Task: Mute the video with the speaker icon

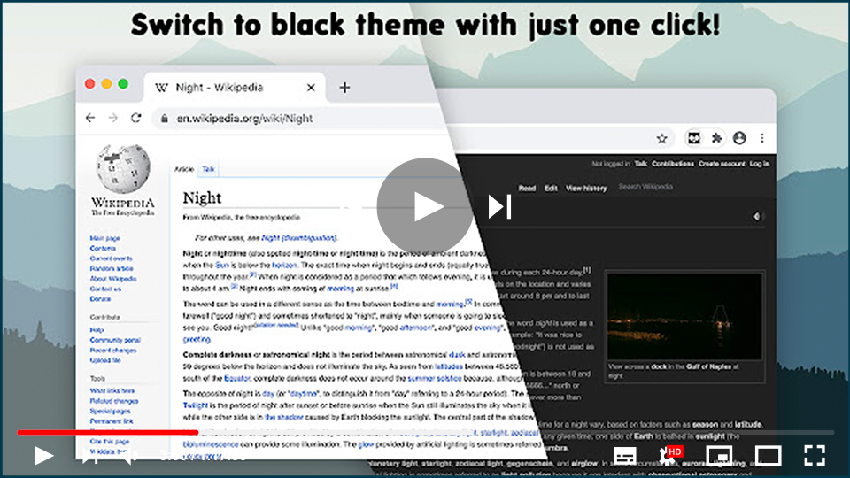Action: click(x=127, y=456)
